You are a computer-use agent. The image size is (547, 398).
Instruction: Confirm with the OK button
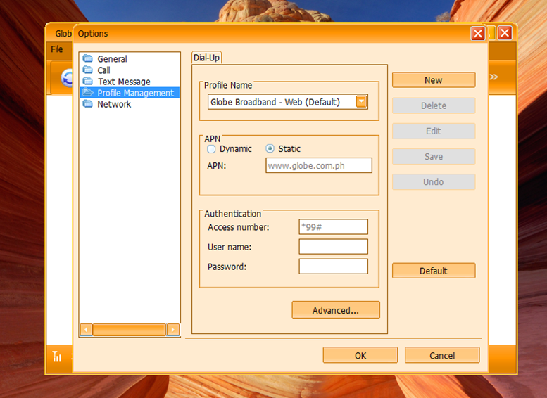[360, 355]
